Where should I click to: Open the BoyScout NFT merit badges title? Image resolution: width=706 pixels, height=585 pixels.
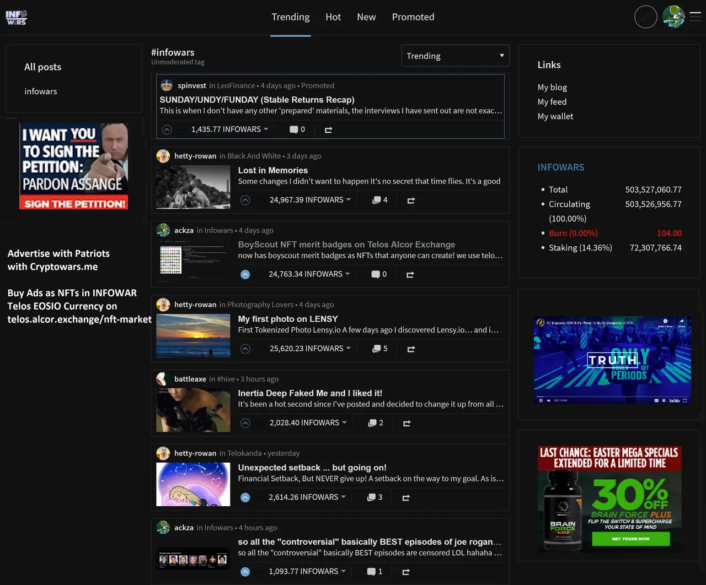click(x=346, y=245)
